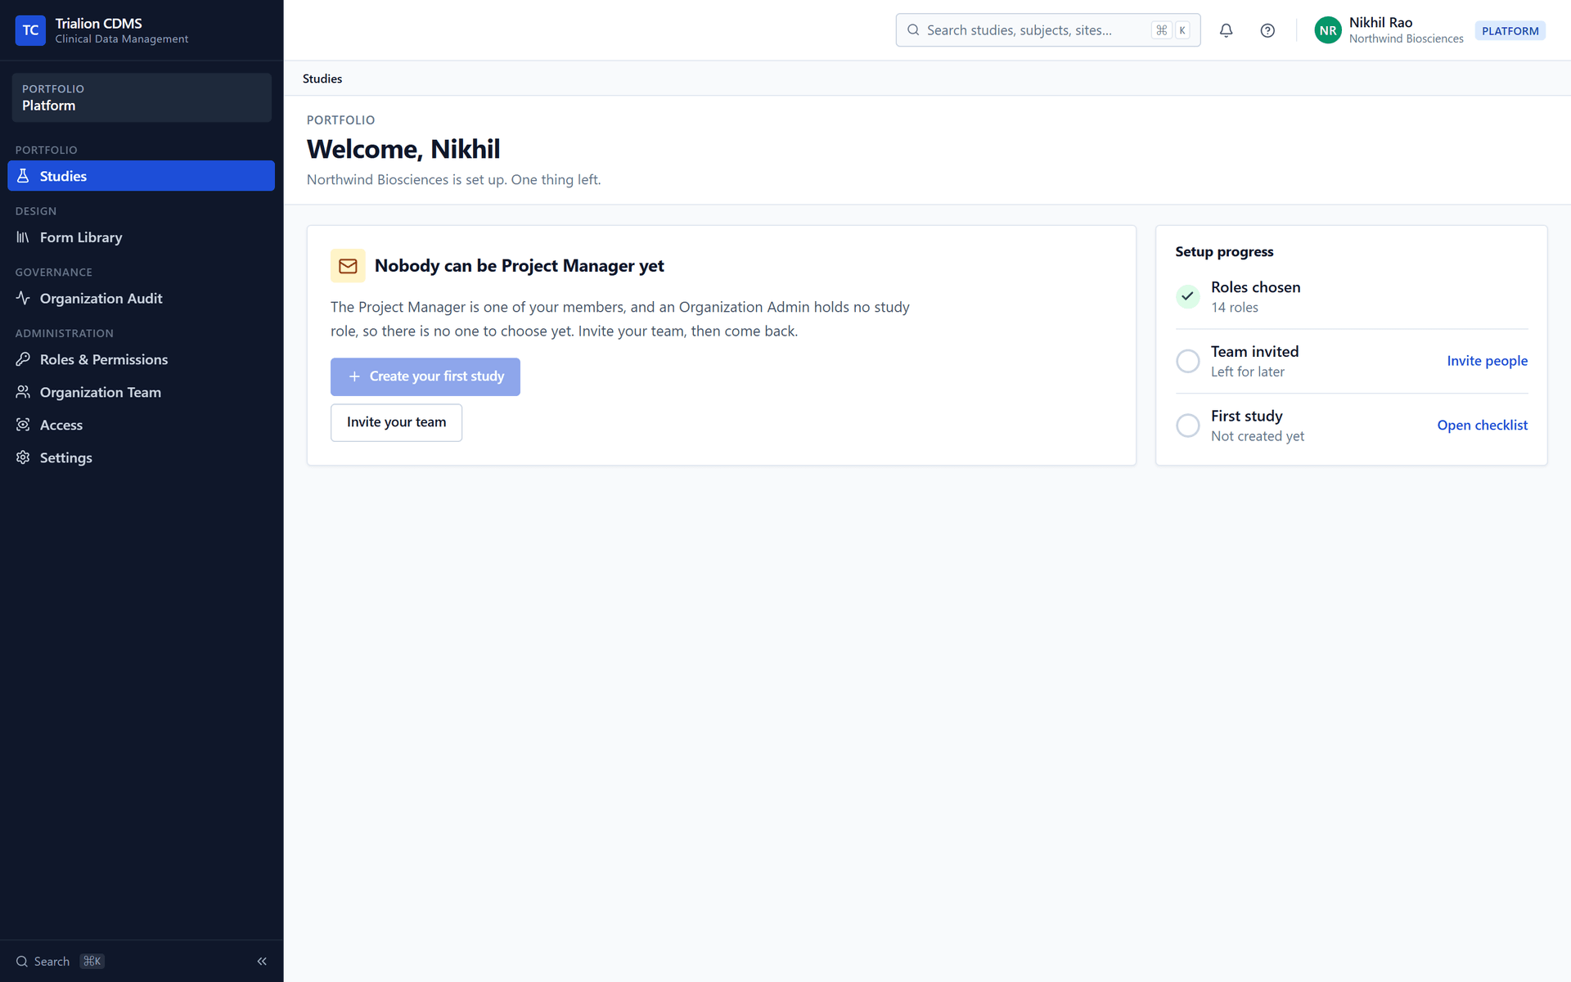Open Settings in the sidebar

(142, 457)
